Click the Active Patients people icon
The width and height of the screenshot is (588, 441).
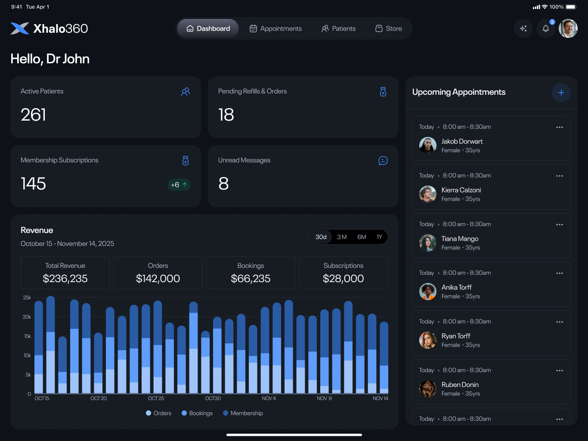pos(186,92)
